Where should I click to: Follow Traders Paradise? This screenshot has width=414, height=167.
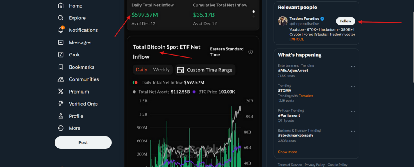point(346,21)
